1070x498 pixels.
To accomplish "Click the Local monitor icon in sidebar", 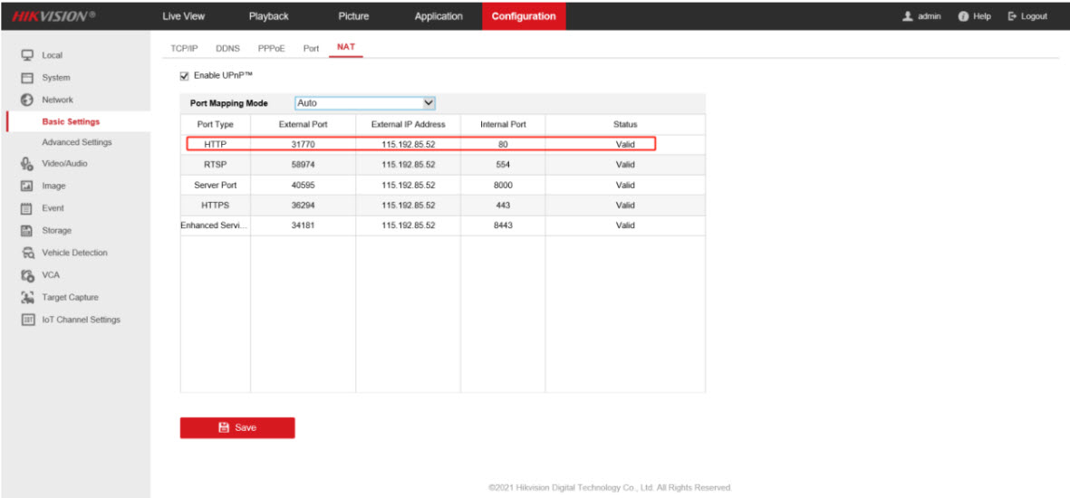I will click(27, 55).
